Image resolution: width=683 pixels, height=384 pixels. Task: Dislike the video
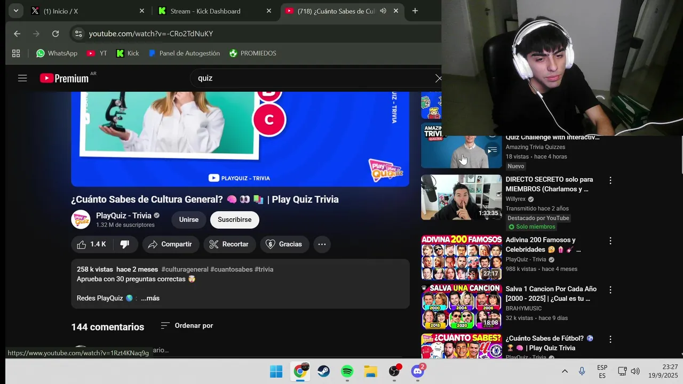[x=125, y=244]
